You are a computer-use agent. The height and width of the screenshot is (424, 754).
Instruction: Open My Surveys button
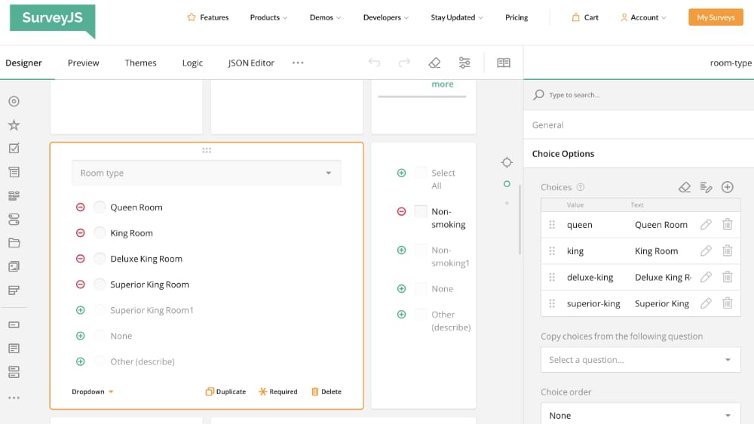(x=716, y=17)
